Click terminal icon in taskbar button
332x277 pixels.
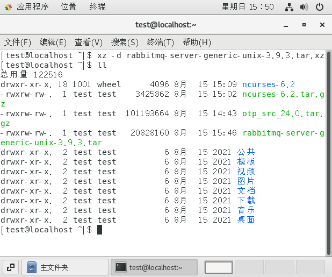tap(120, 267)
